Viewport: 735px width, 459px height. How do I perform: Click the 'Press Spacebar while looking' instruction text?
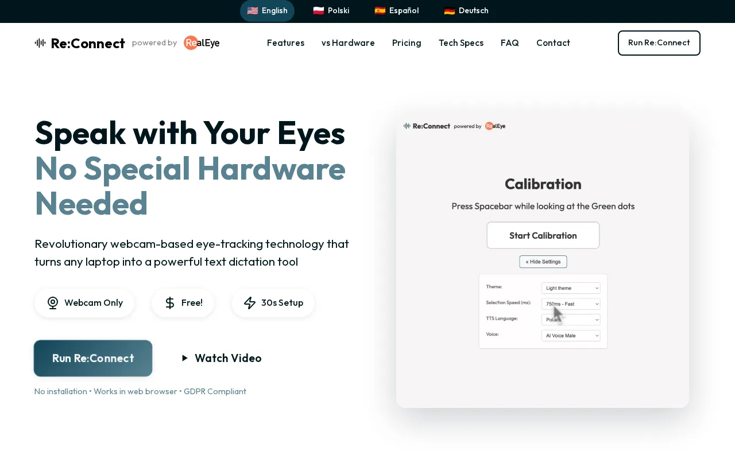click(x=543, y=206)
